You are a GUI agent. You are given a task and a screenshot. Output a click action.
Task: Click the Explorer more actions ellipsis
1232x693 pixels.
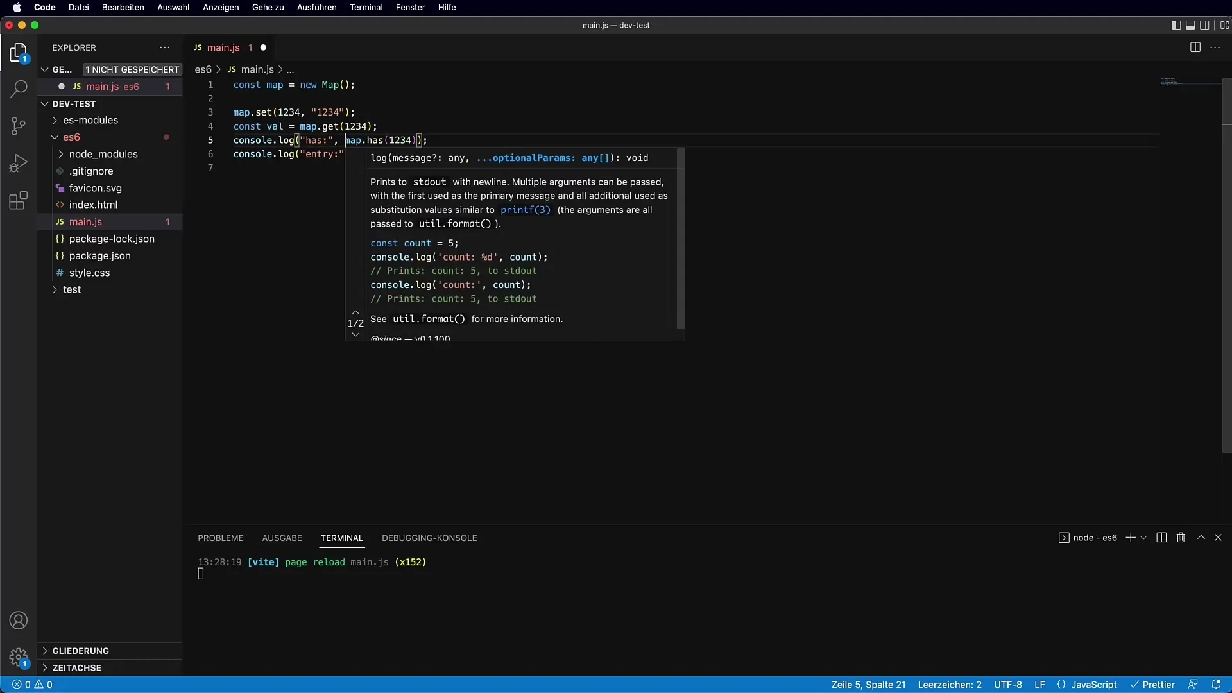pyautogui.click(x=165, y=47)
